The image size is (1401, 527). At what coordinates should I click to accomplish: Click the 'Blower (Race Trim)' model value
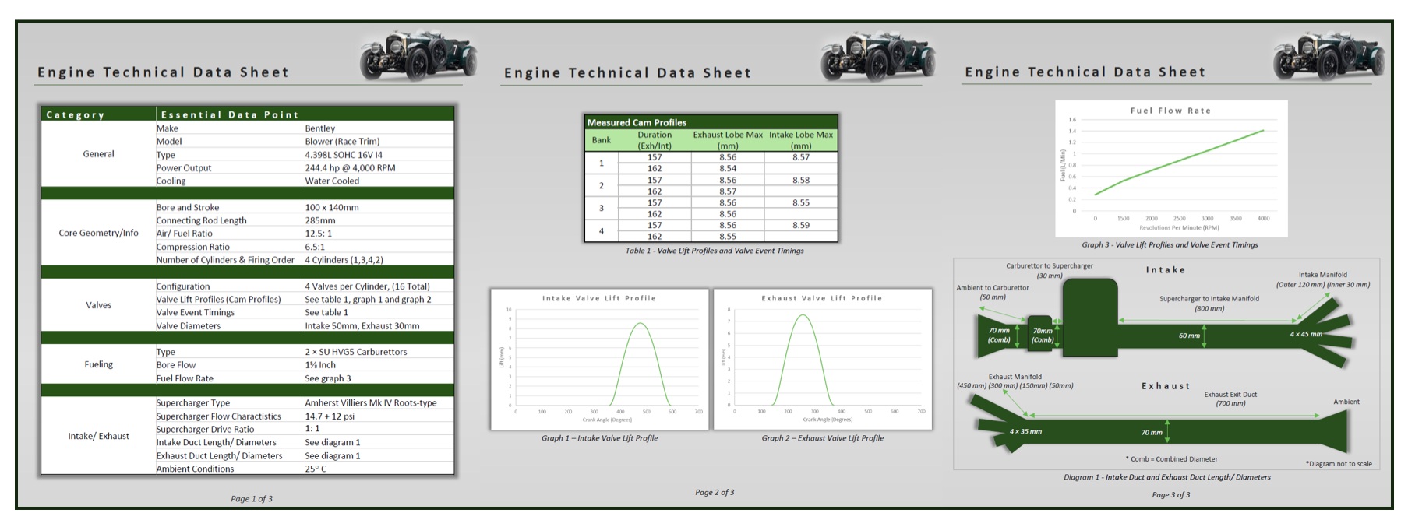click(x=342, y=142)
